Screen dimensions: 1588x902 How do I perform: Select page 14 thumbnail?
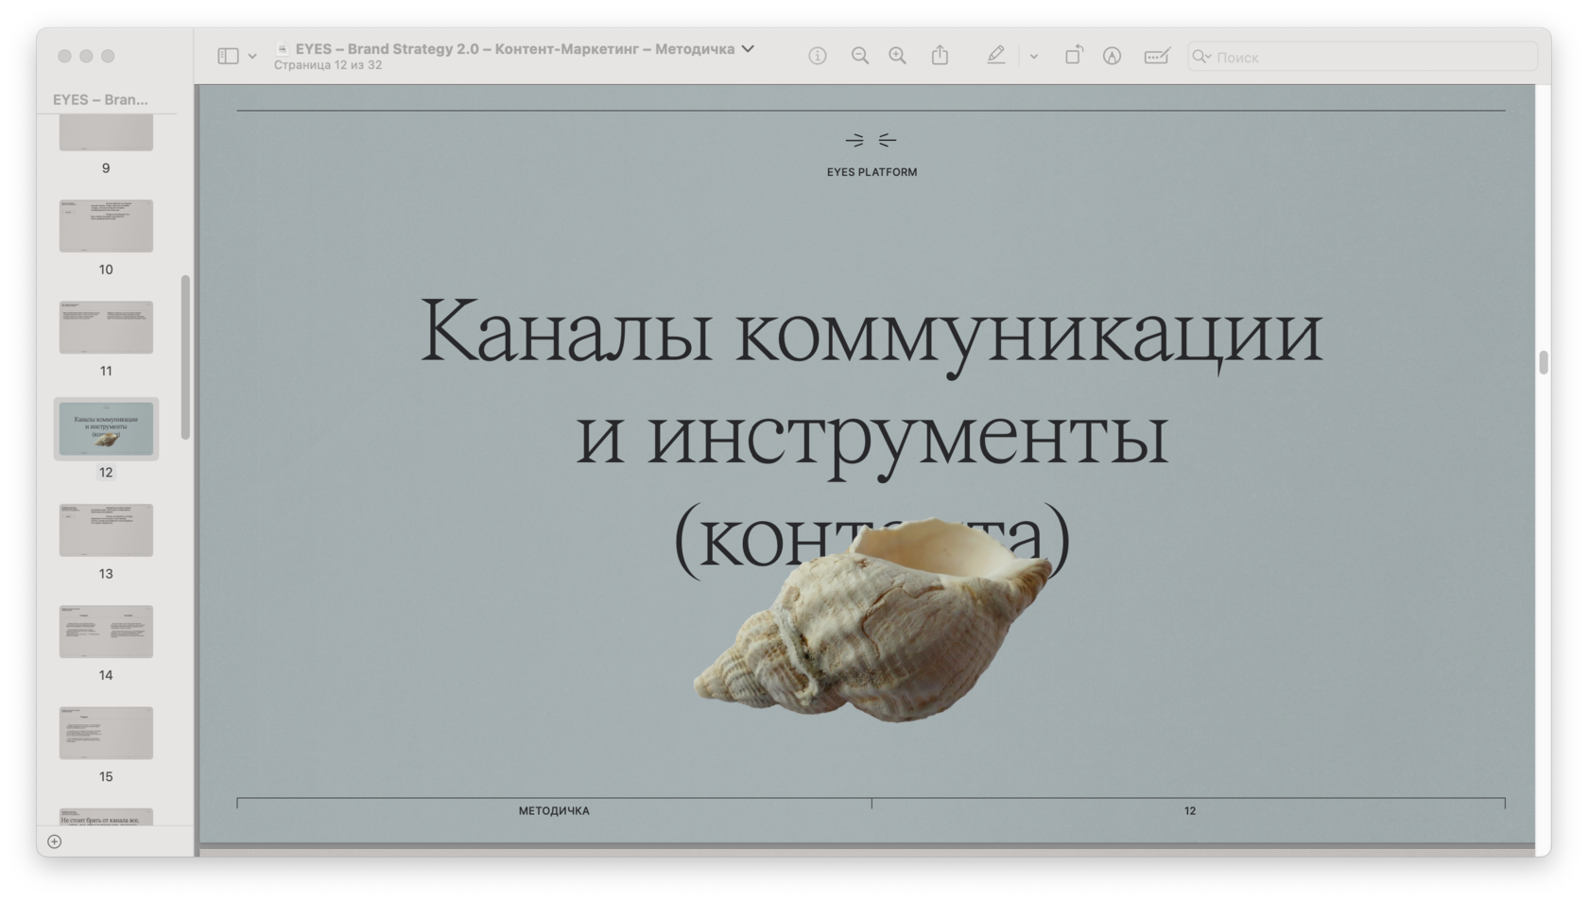106,632
